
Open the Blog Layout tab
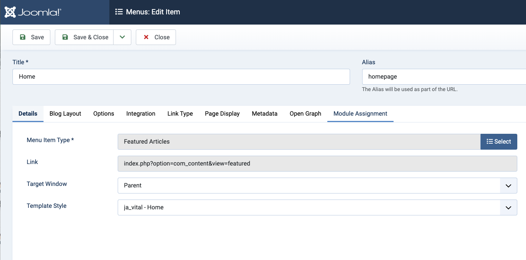point(65,113)
